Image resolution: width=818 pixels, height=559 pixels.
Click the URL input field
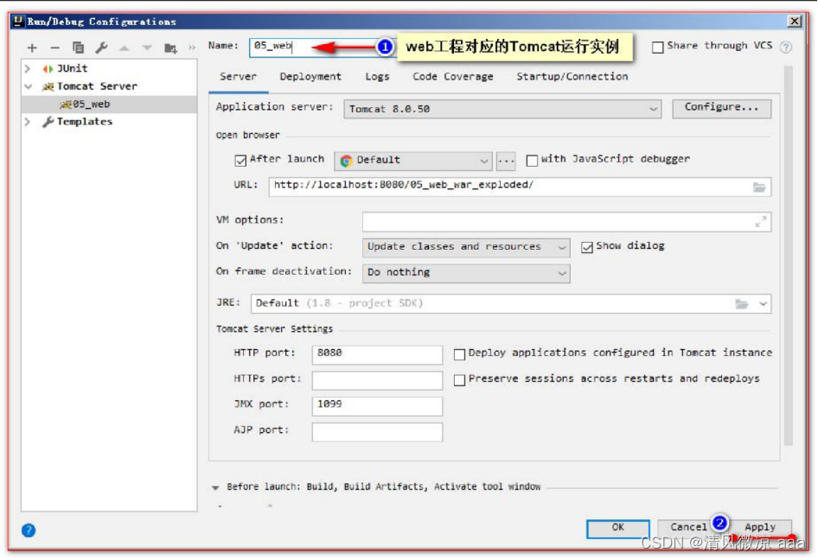tap(520, 187)
